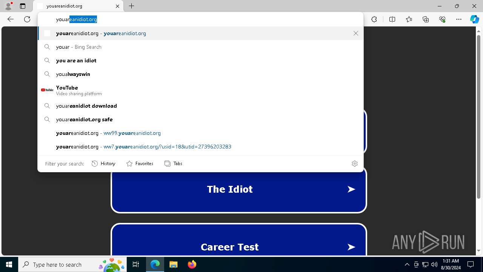Viewport: 483px width, 272px height.
Task: Open Microsoft Edge from the taskbar
Action: point(155,264)
